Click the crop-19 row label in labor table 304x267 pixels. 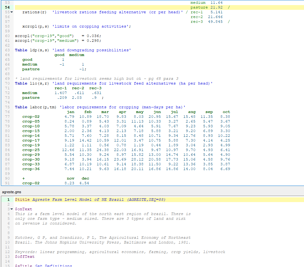pos(31,145)
